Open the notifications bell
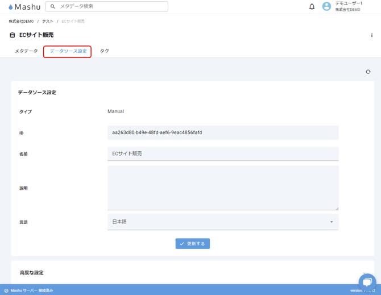Image resolution: width=381 pixels, height=295 pixels. click(x=312, y=7)
